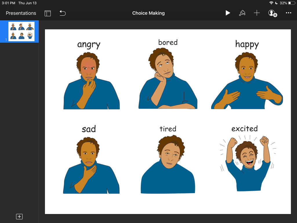Screen dimensions: 297x223
Task: Add a new slide
Action: [x=19, y=217]
